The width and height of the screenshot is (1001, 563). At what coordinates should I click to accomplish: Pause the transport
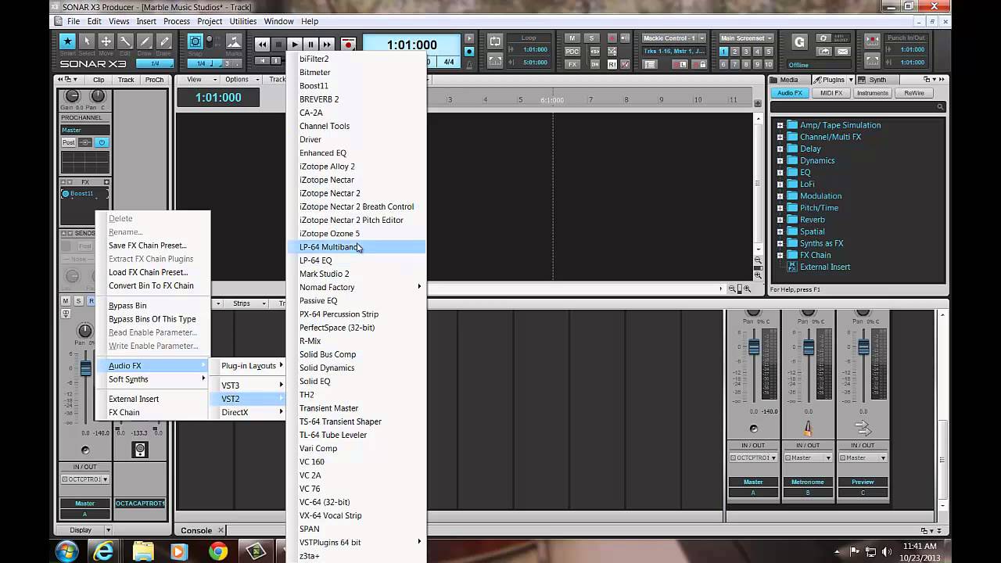coord(311,45)
